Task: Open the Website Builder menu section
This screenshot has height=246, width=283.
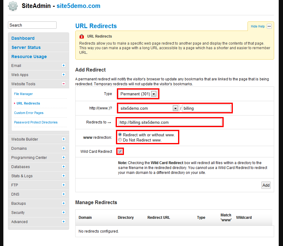Action: 39,139
